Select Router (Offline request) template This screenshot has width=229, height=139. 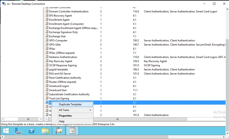(63, 82)
